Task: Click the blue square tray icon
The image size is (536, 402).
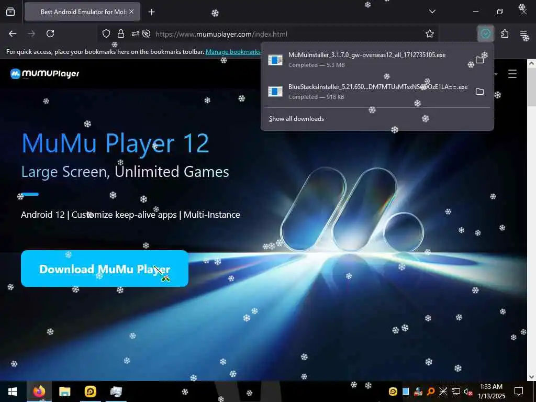Action: coord(406,392)
